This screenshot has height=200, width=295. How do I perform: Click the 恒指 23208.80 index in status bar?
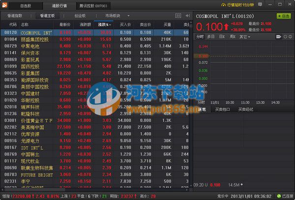coord(19,197)
